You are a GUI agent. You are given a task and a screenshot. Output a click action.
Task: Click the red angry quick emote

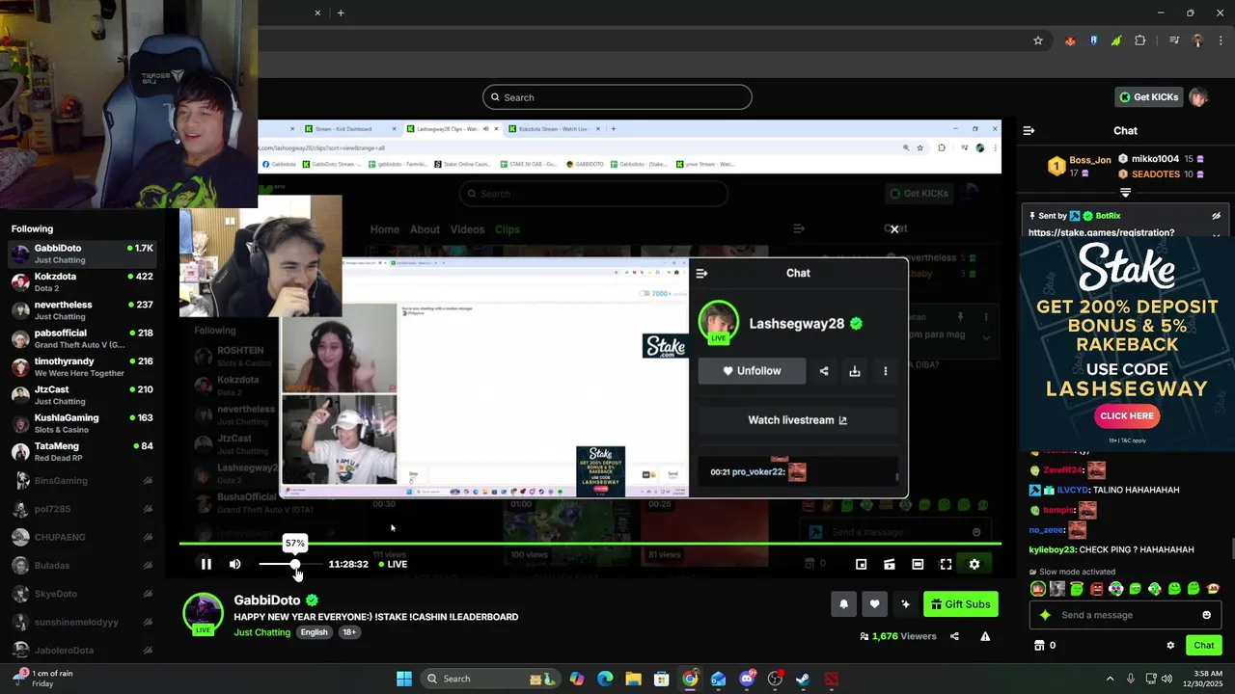click(1097, 588)
